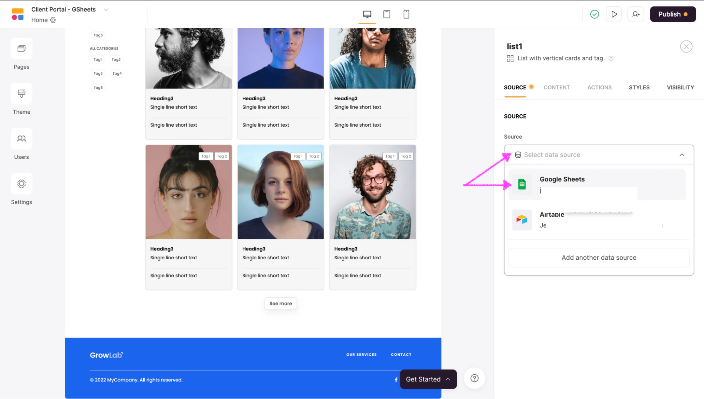Click the app logo in top-left
The width and height of the screenshot is (704, 399).
click(x=18, y=14)
